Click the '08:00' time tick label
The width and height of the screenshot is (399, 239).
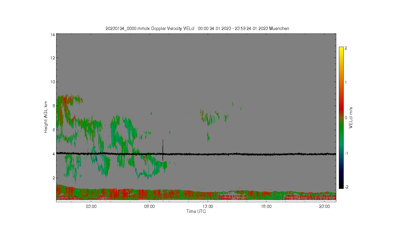[149, 207]
